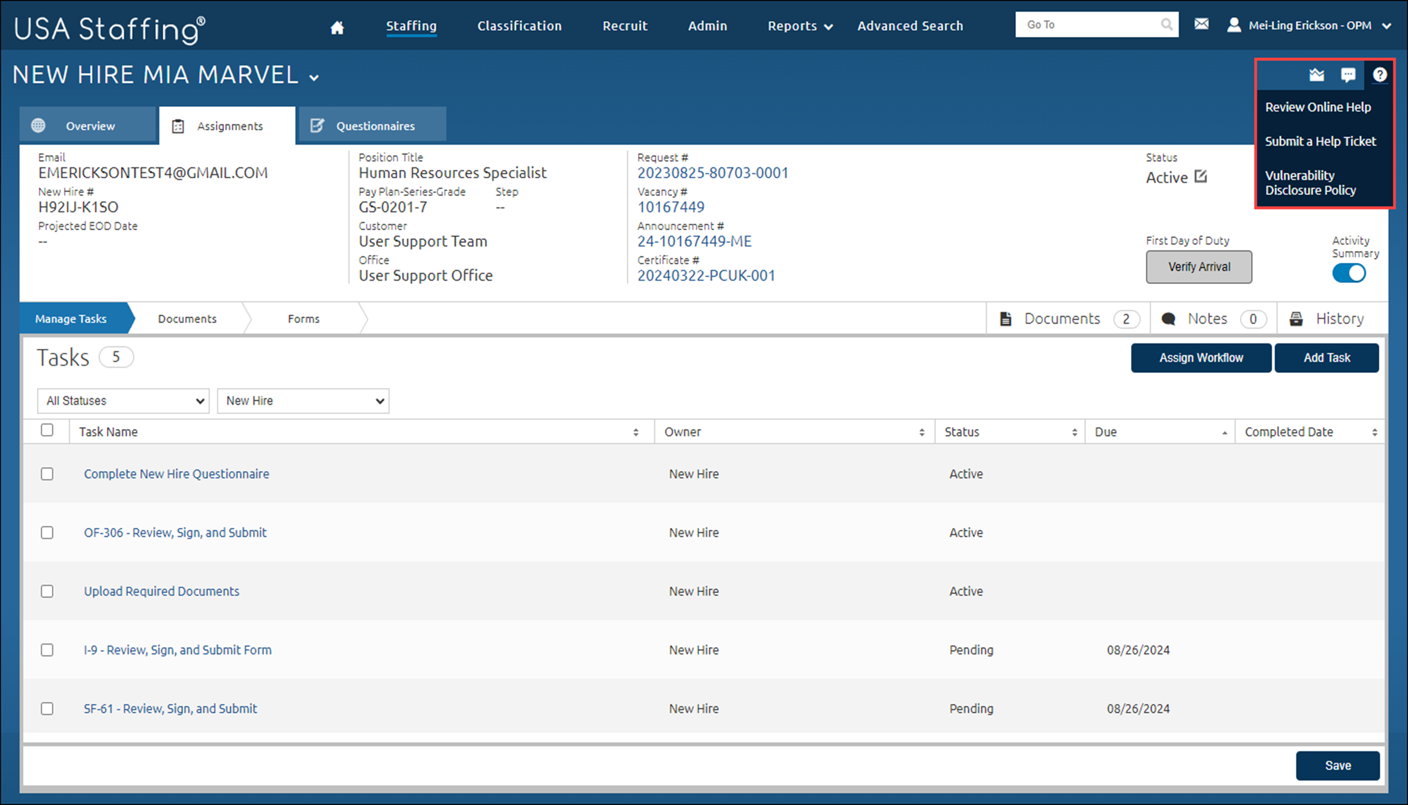Sort by Due column arrow

(x=1224, y=433)
